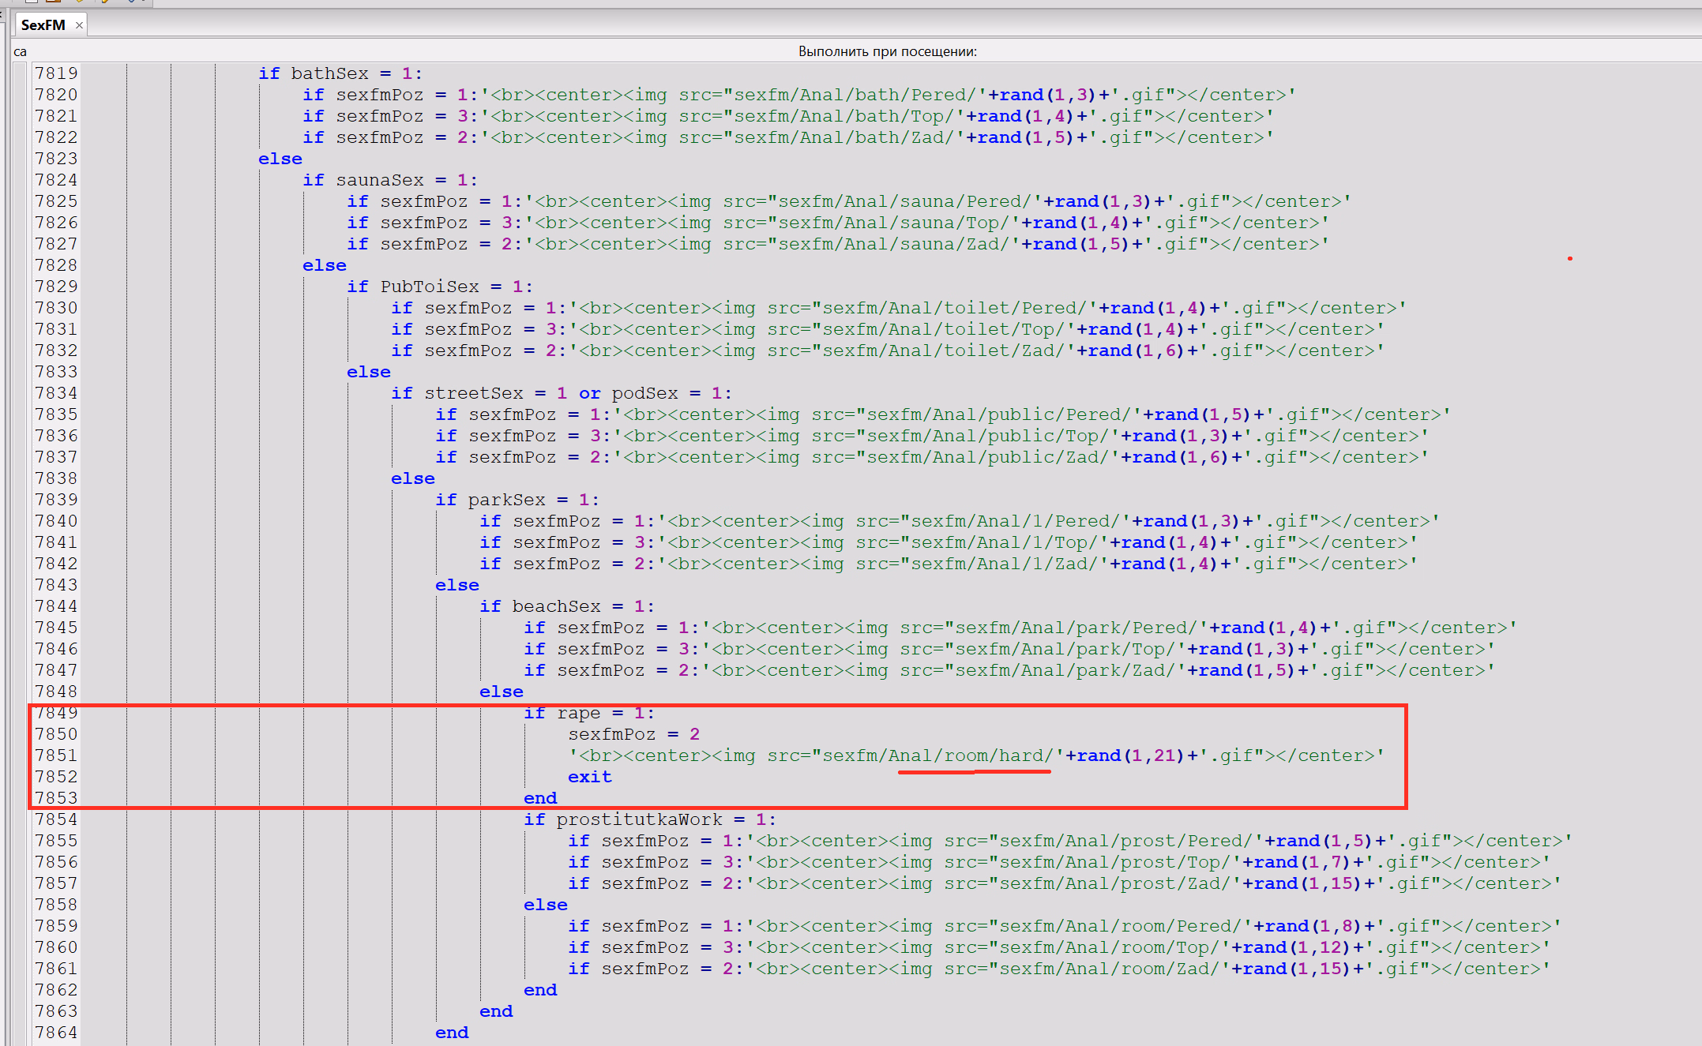1702x1046 pixels.
Task: Click line number 7864 in the gutter
Action: [56, 1033]
